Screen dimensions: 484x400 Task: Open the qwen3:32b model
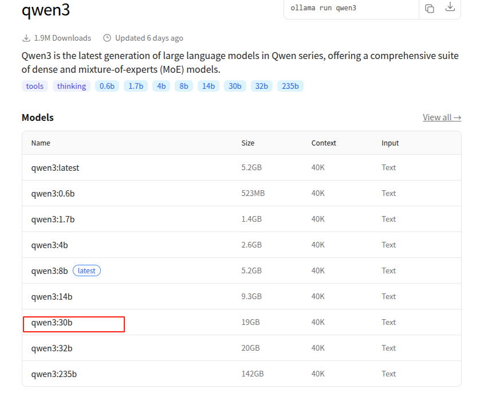(x=52, y=348)
